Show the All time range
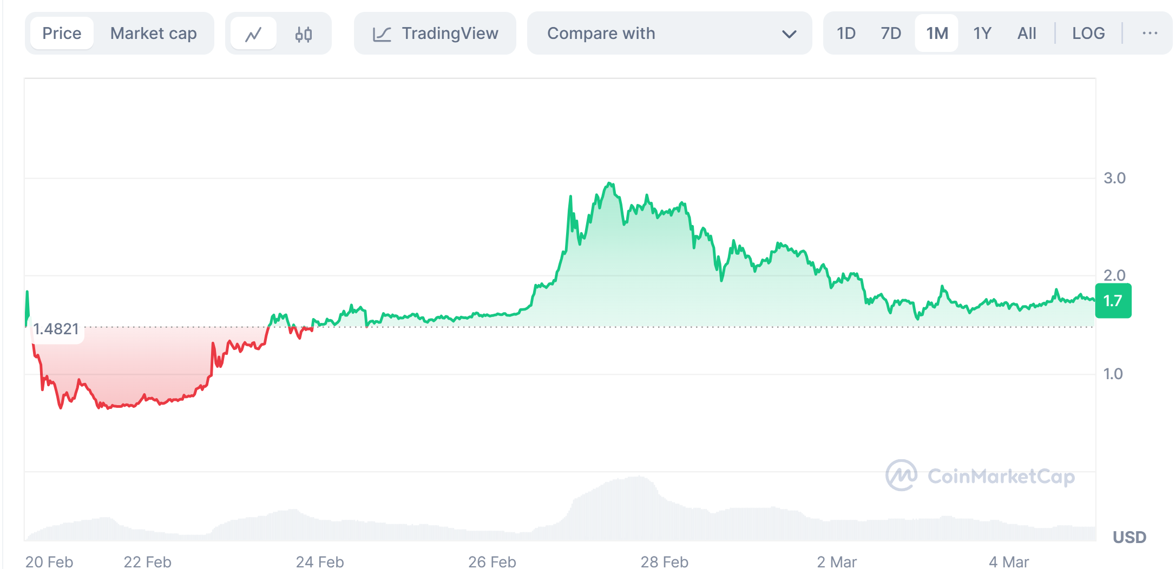Screen dimensions: 1175x569 [x=1026, y=34]
